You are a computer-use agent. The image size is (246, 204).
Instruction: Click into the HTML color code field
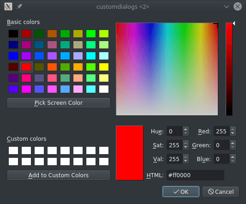[195, 175]
